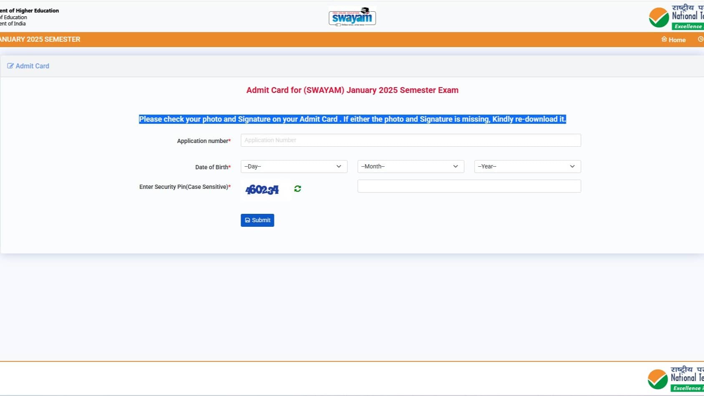Click the red Admit Card exam heading
This screenshot has height=396, width=704.
coord(352,90)
